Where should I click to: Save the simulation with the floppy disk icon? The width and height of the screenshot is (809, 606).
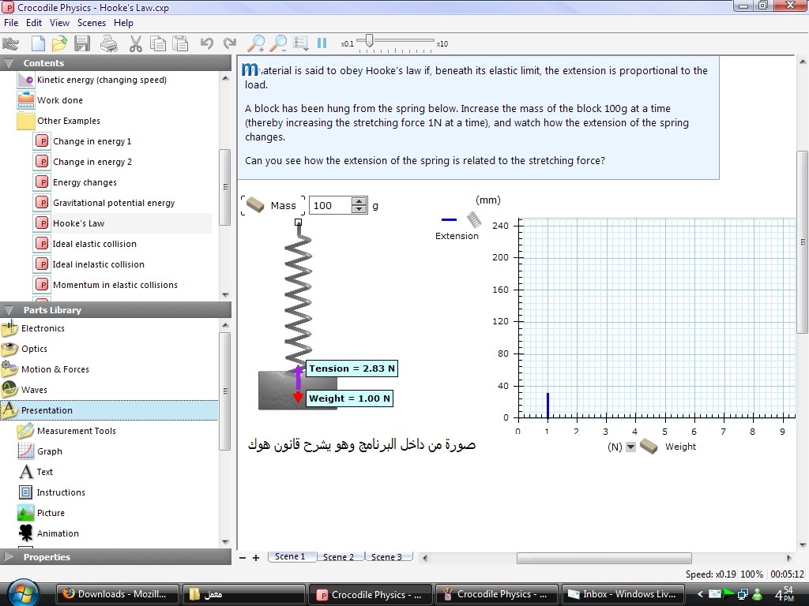coord(82,44)
